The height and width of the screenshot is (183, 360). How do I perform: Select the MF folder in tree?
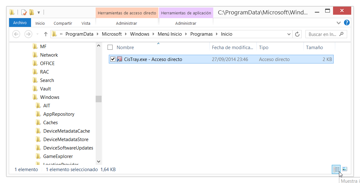coord(43,47)
